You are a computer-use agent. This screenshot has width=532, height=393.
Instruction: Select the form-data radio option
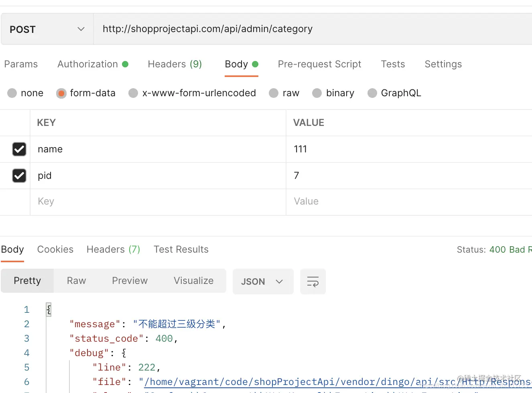86,93
